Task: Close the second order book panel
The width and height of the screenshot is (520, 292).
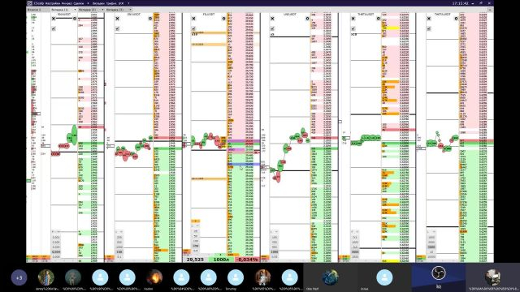Action: tap(117, 19)
